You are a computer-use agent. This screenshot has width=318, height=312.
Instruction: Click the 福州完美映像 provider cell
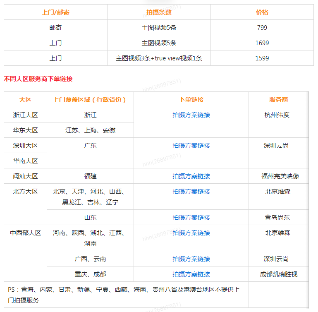pos(280,176)
